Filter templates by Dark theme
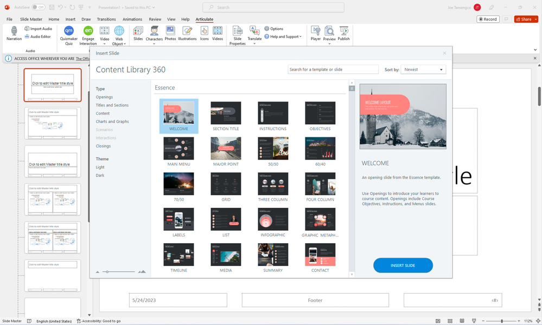Screen dimensions: 542x325 click(x=100, y=176)
